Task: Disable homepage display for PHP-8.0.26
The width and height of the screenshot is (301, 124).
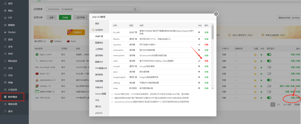Action: click(269, 98)
